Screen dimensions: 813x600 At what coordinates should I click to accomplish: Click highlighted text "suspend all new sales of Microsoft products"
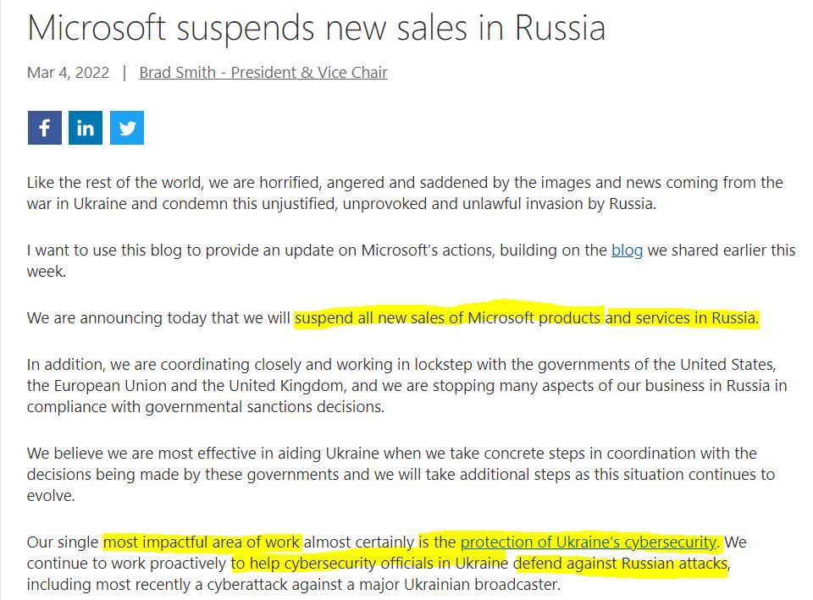point(448,318)
